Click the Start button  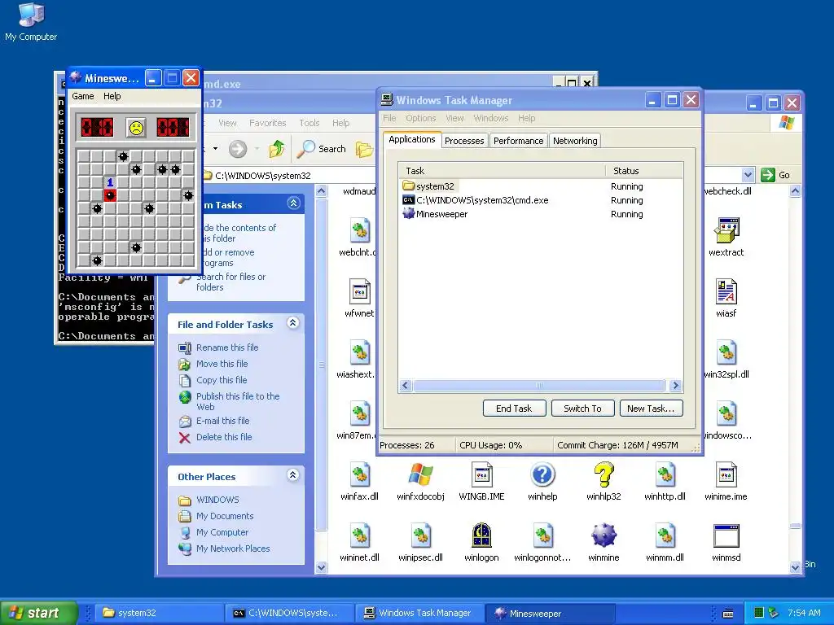click(x=39, y=613)
